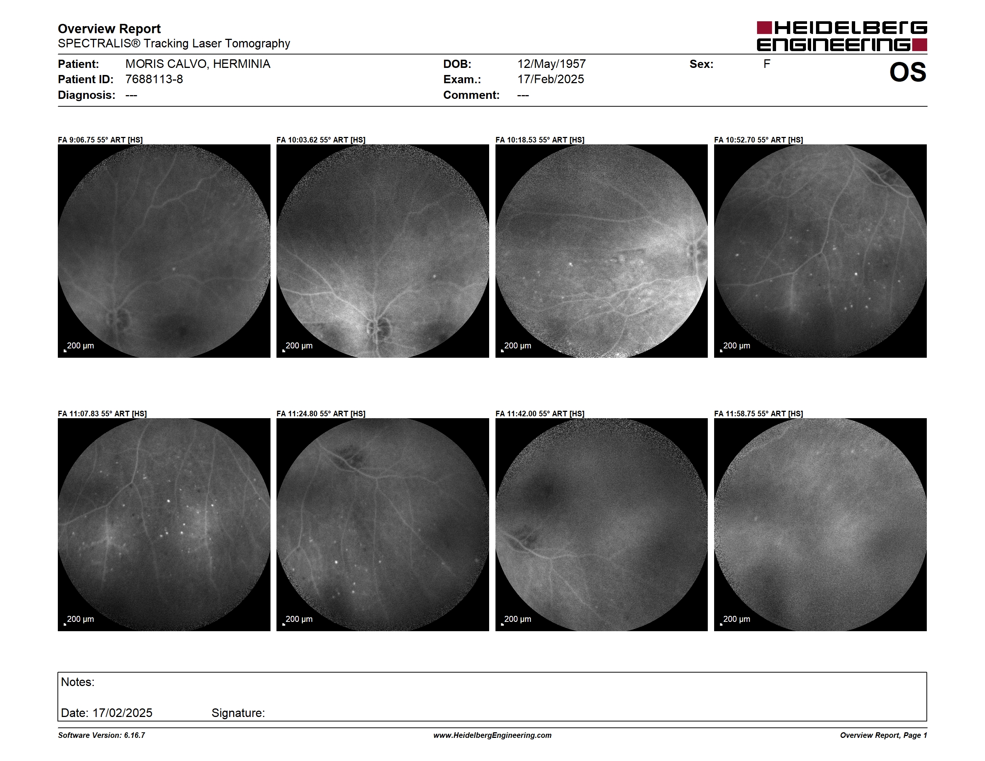The image size is (985, 761).
Task: Select the FA 10:52.70 angiography image
Action: tap(820, 251)
